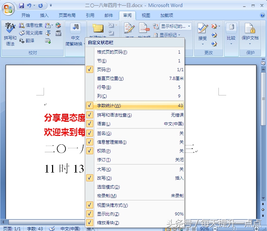The width and height of the screenshot is (267, 231).
Task: Switch to the 插入 (Insert) tab
Action: click(x=44, y=15)
